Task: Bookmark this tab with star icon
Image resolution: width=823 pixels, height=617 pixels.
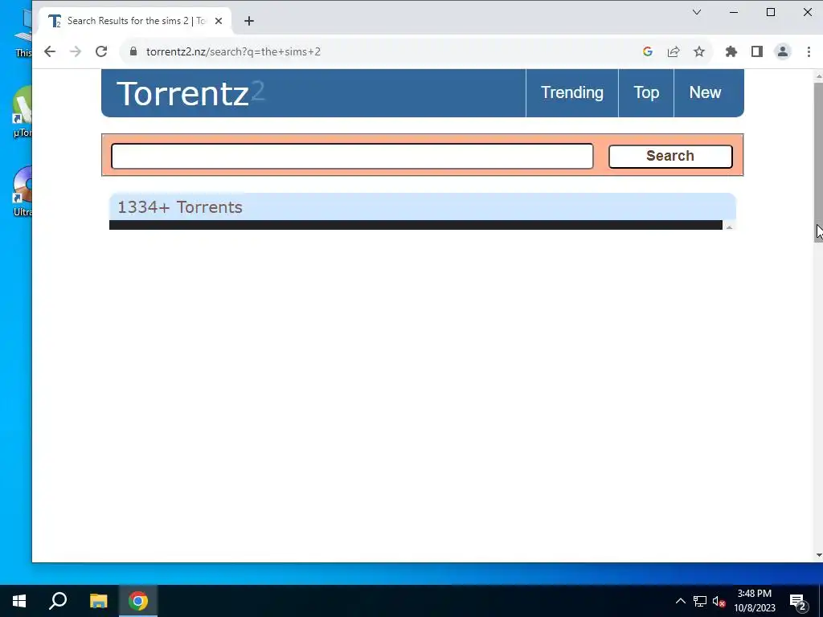Action: pos(699,51)
